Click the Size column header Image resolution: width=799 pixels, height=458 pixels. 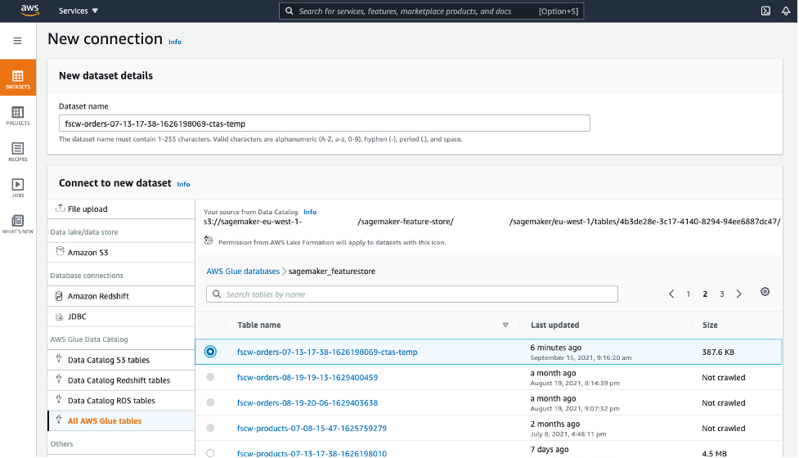tap(710, 325)
